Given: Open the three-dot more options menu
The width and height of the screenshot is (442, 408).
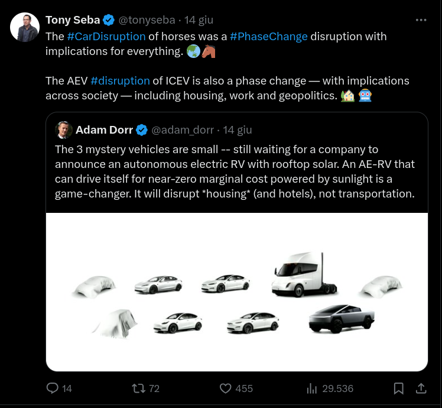Looking at the screenshot, I should click(421, 20).
